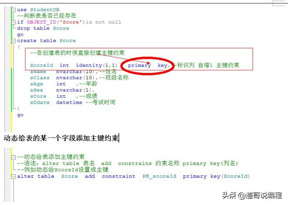Click the 'sDdate' column name
Screen dimensions: 288x205
coord(40,102)
